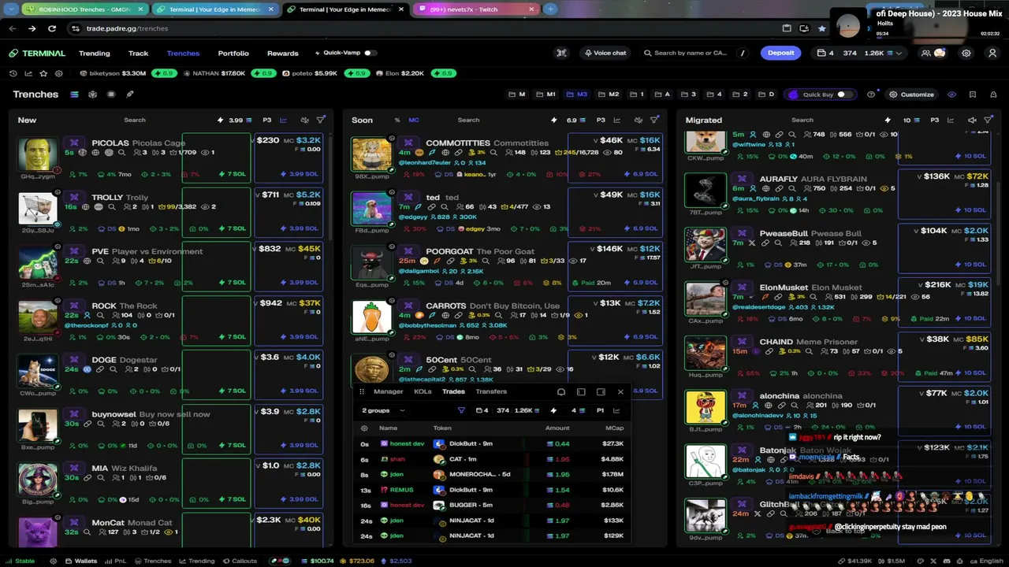Switch to KOLs tab in tracker panel
This screenshot has height=567, width=1009.
pos(423,391)
